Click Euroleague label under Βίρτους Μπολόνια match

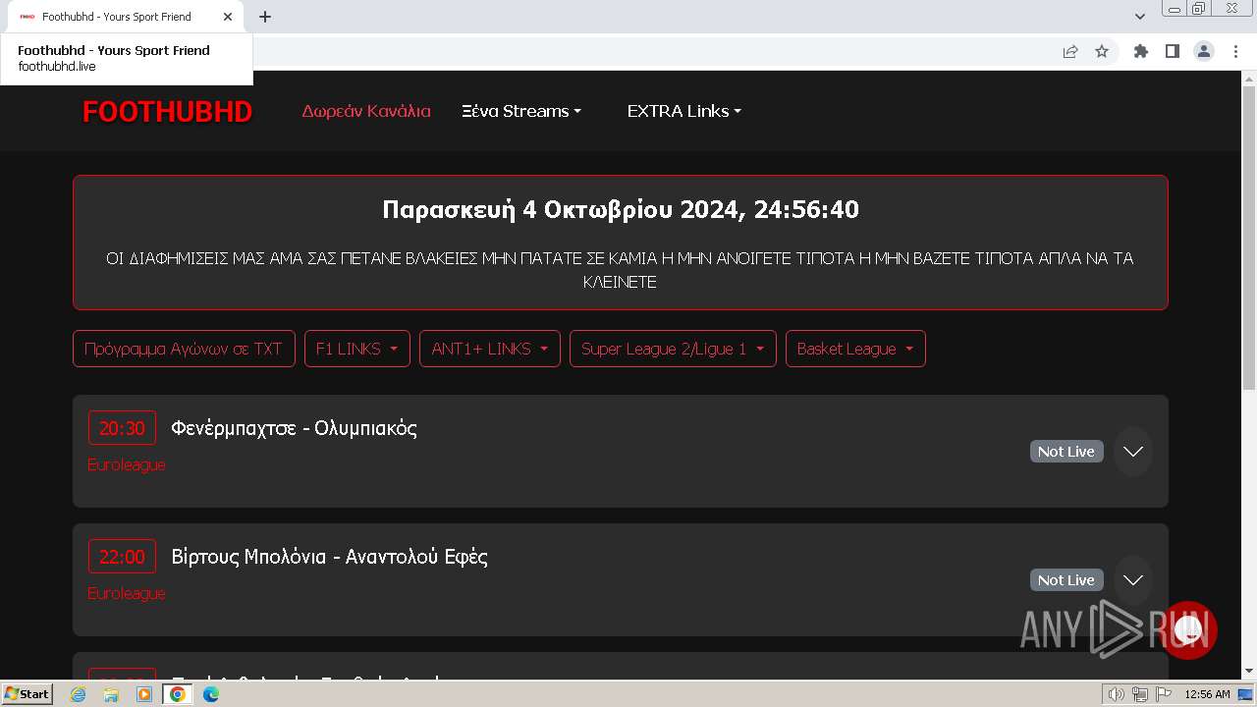click(127, 593)
